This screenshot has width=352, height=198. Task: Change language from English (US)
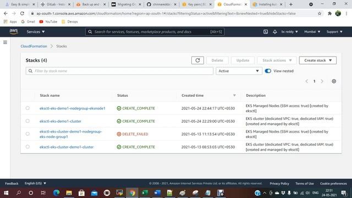(x=35, y=183)
